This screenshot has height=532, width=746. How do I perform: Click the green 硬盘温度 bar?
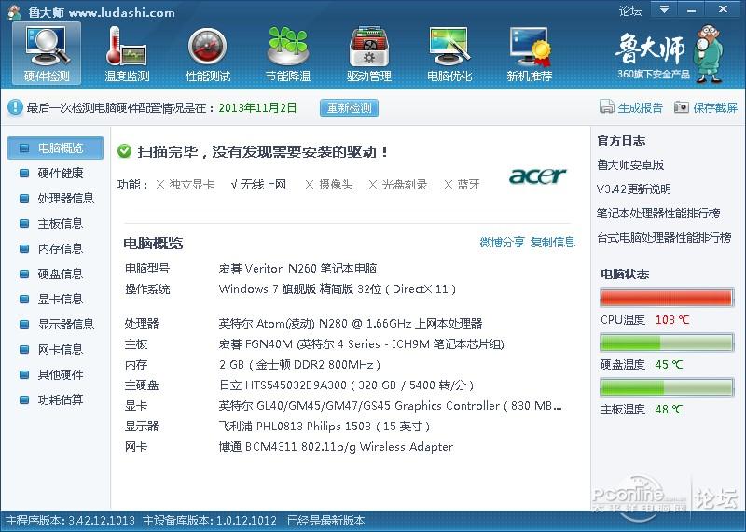click(667, 343)
